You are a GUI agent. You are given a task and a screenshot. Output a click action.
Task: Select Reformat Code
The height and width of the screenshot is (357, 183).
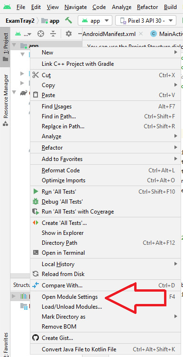pyautogui.click(x=106, y=170)
